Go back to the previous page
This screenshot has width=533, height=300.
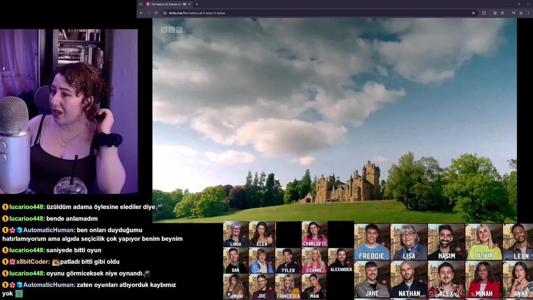point(141,13)
